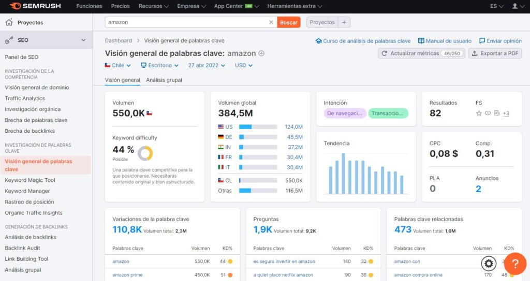Expand the Empresa menu
The height and width of the screenshot is (281, 530).
point(192,6)
